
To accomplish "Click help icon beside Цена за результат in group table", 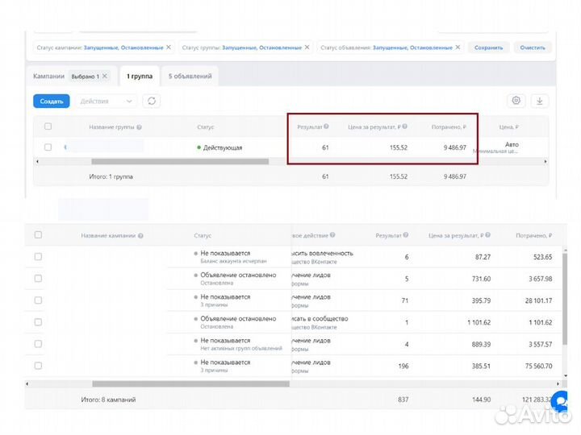I will 404,126.
